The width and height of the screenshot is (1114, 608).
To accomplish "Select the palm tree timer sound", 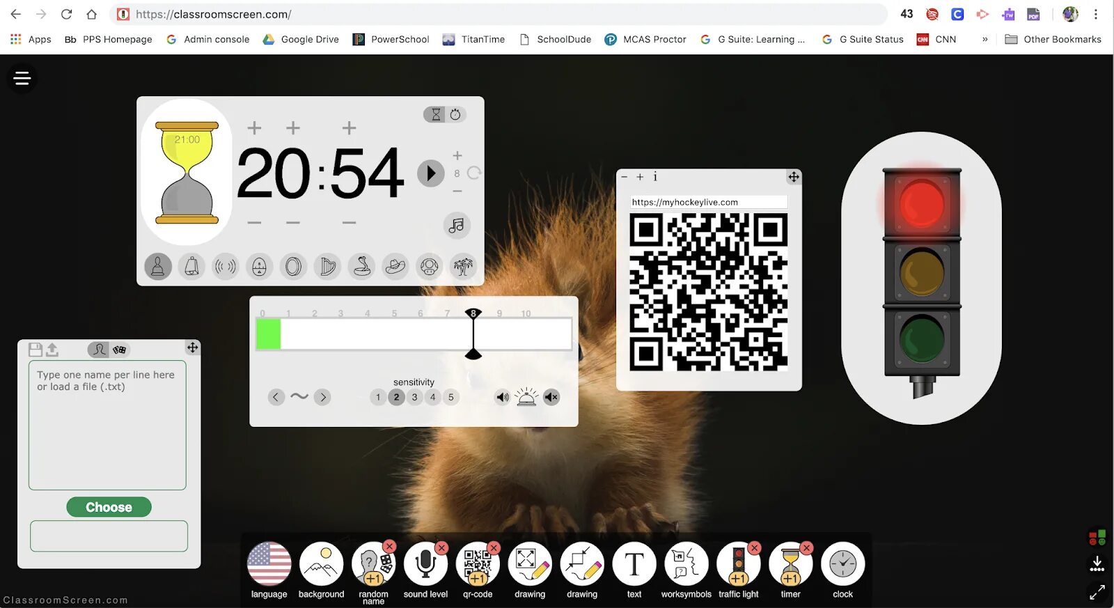I will [463, 266].
